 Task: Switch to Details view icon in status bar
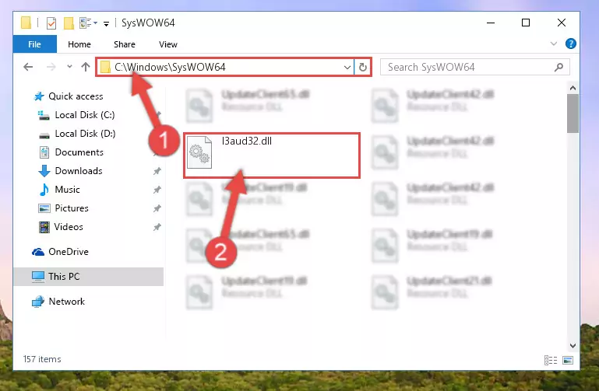click(551, 360)
